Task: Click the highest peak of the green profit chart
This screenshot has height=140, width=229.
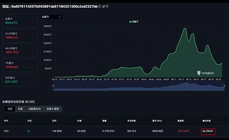Action: click(185, 28)
